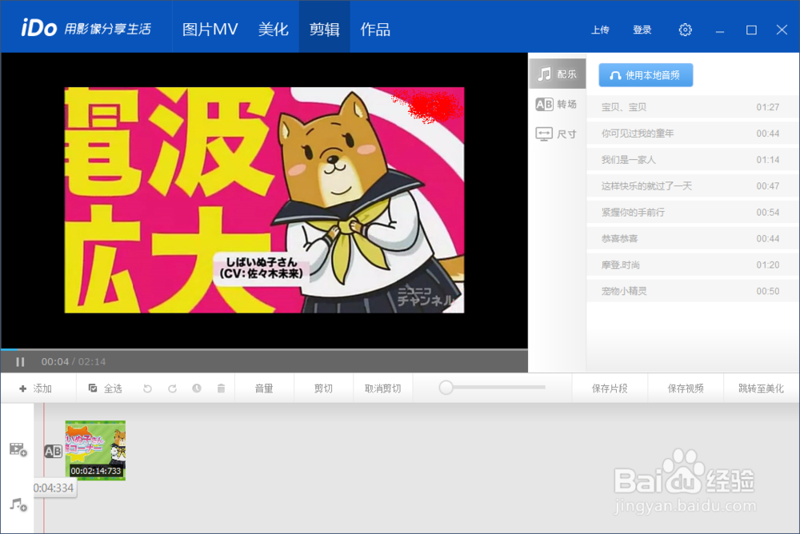Open the 图片MV tab

point(210,29)
